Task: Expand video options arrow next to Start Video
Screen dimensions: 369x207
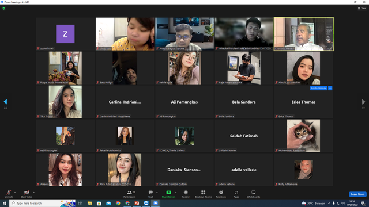Action: coord(33,193)
